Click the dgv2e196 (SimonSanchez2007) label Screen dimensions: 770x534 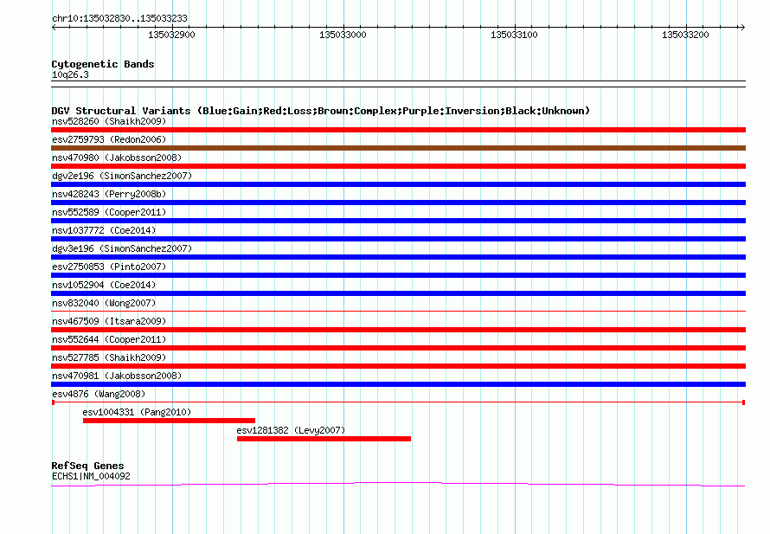122,176
